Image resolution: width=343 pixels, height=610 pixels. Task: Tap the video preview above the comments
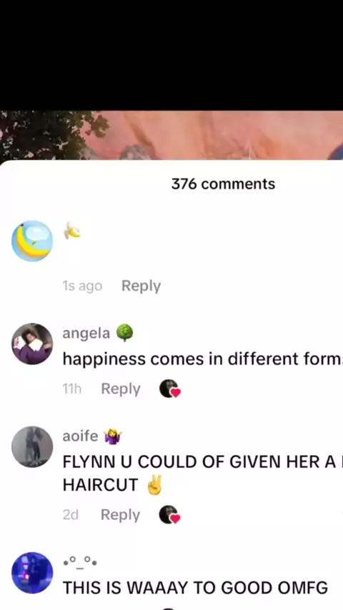click(171, 136)
